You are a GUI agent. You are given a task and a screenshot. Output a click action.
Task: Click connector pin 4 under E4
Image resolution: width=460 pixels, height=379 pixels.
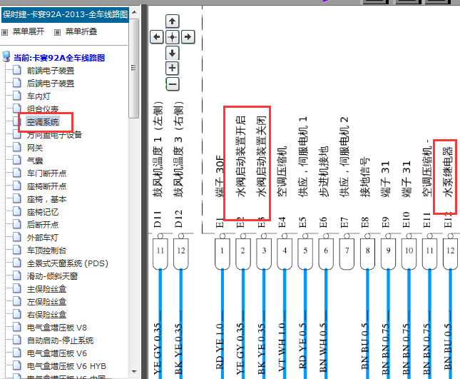(285, 254)
